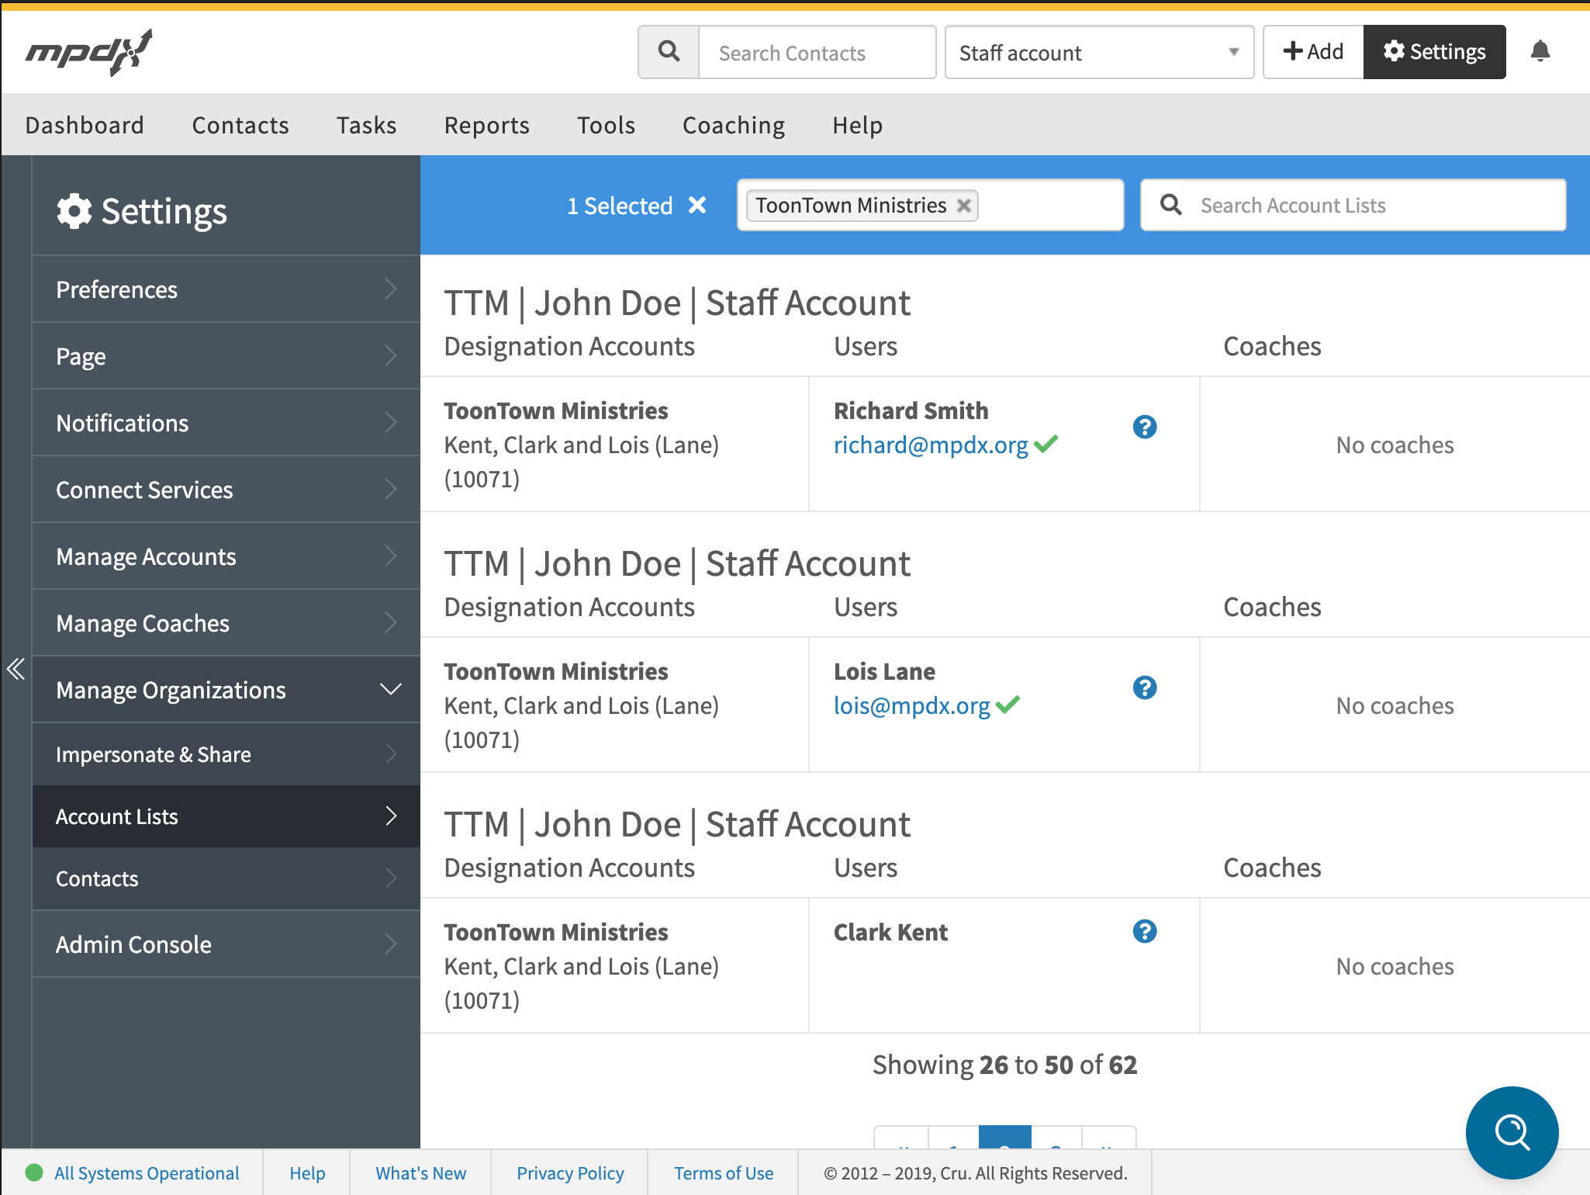Viewport: 1590px width, 1195px height.
Task: Open the Terms of Use link
Action: coord(724,1172)
